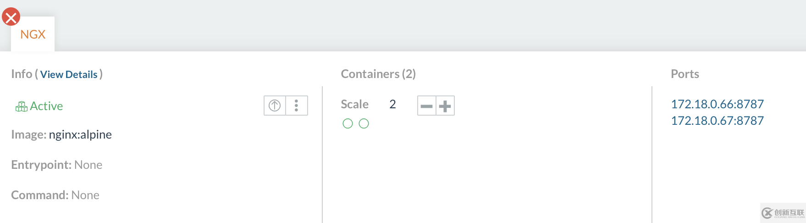Click the upgrade service arrow icon
The image size is (806, 223).
click(x=275, y=106)
